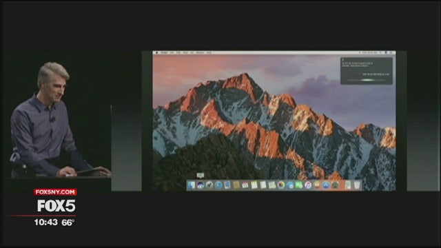Open App Store blue icon in dock
Screen dimensions: 441x248
pos(326,185)
